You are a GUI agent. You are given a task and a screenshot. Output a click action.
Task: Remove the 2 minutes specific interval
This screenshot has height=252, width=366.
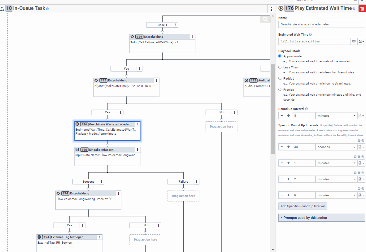coord(363,173)
